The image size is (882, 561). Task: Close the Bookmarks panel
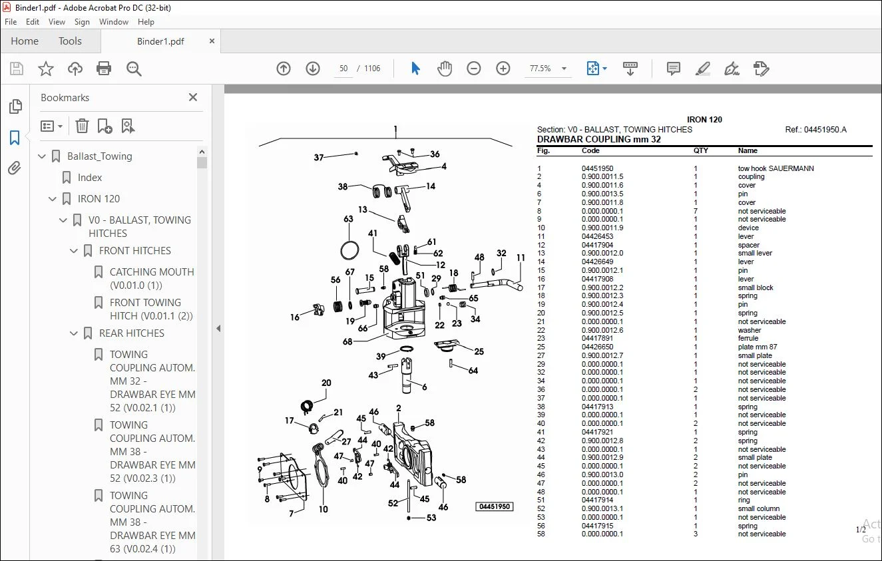point(193,97)
